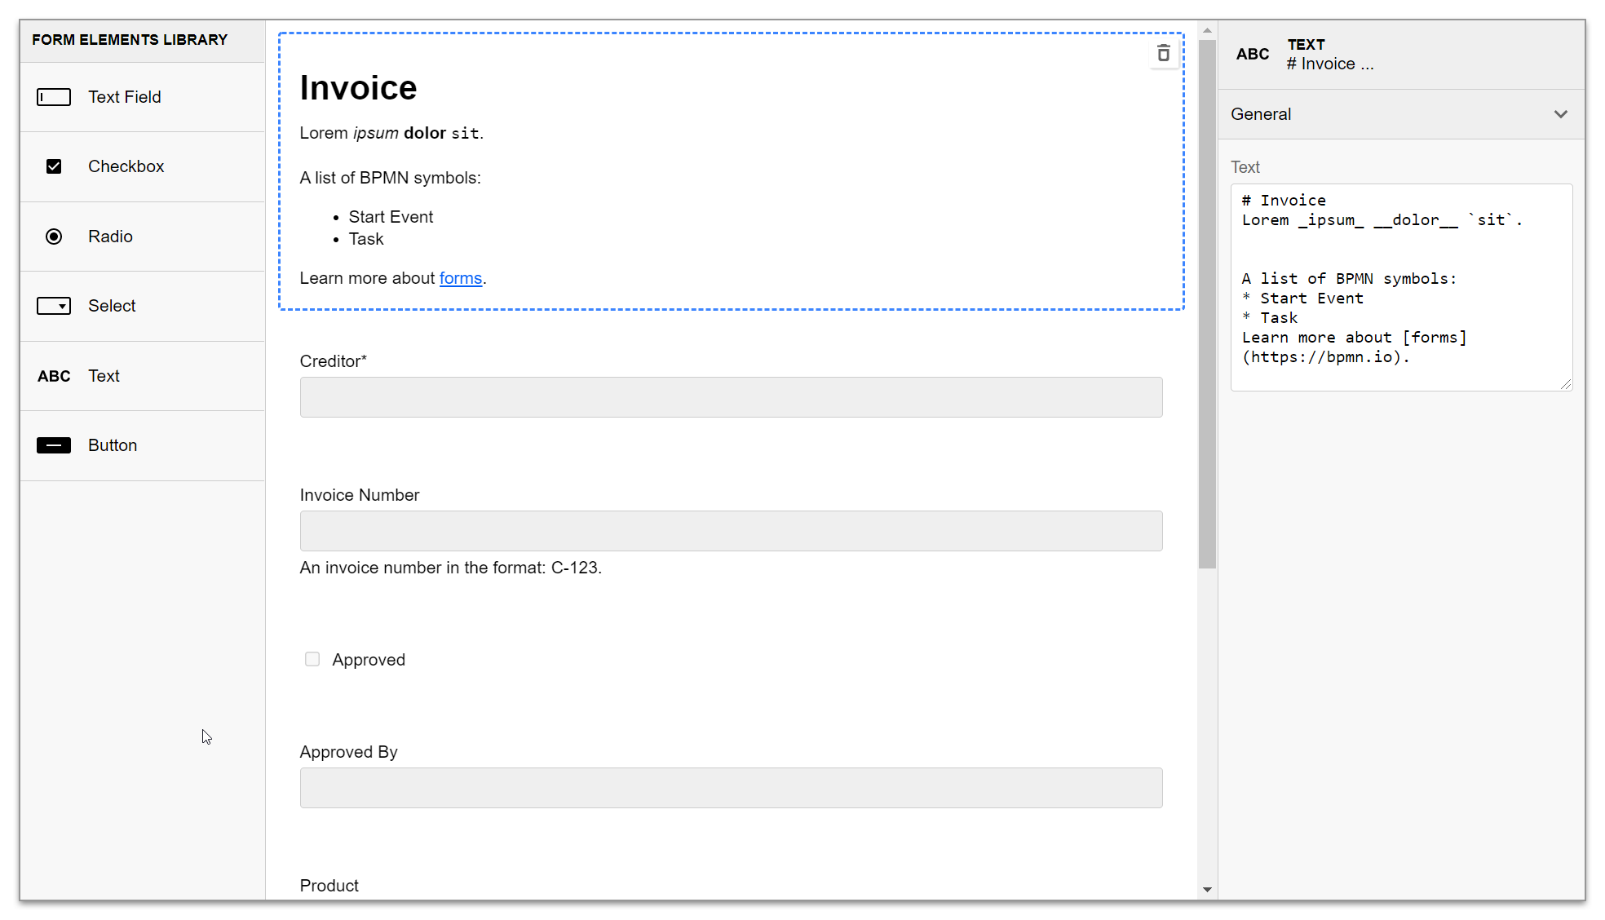Viewport: 1605px width, 920px height.
Task: Select the Text Field element in the library
Action: pyautogui.click(x=124, y=96)
